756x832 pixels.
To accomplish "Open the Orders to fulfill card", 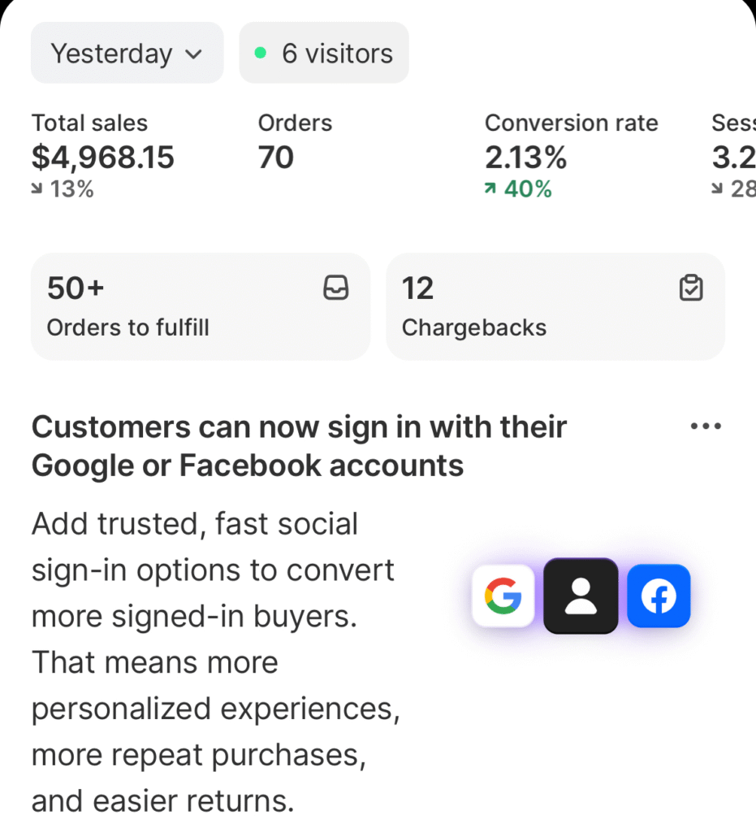I will (x=200, y=306).
